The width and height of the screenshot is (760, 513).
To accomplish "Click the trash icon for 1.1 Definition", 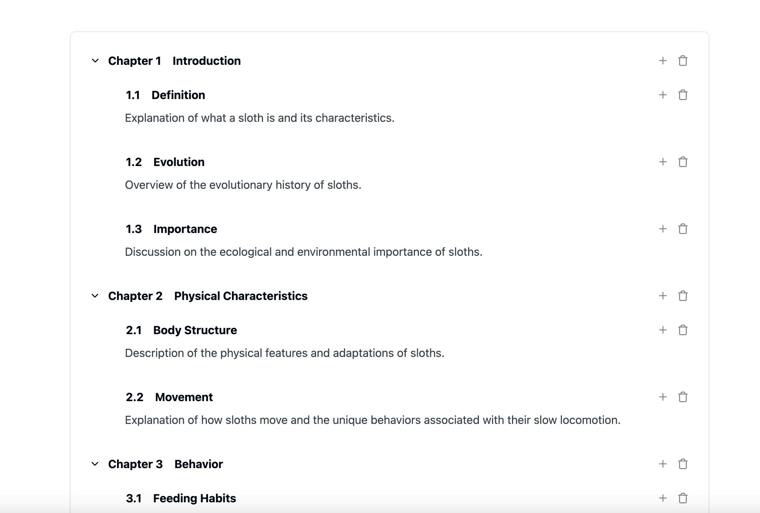I will click(683, 95).
